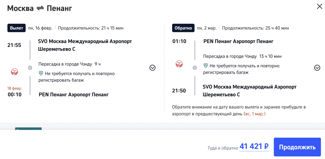Click the red (вс, 1 мар.) date notice

[255, 114]
